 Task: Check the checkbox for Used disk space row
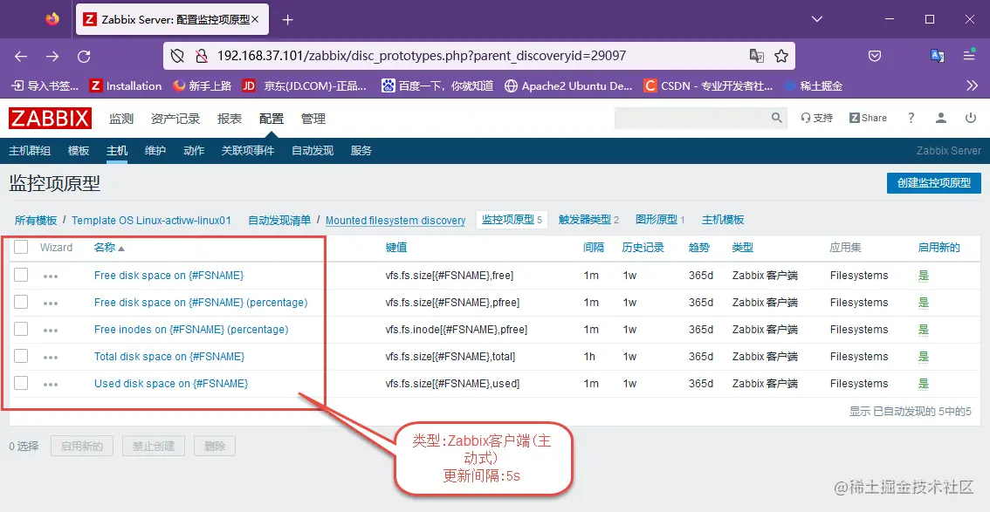[21, 383]
